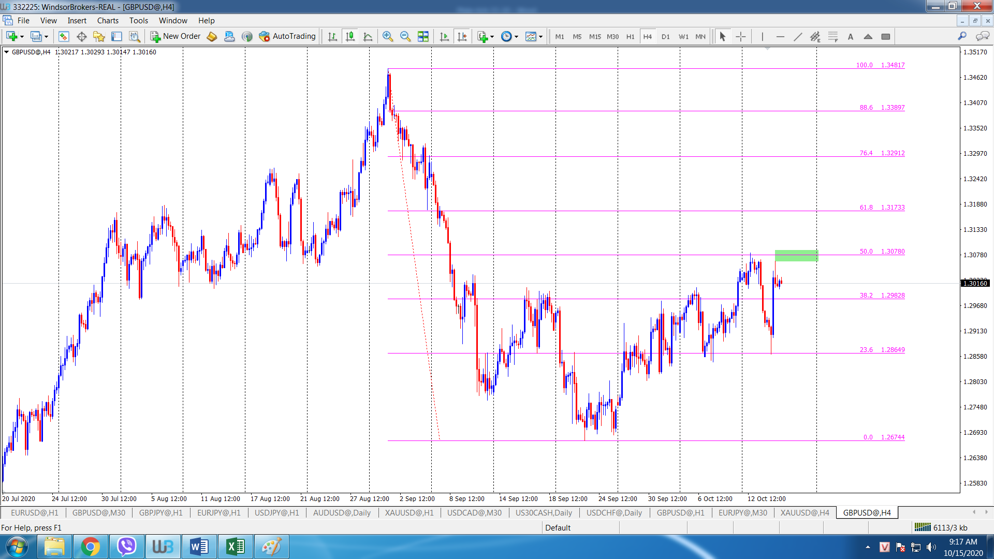Open the Market Watch window icon

pyautogui.click(x=64, y=36)
